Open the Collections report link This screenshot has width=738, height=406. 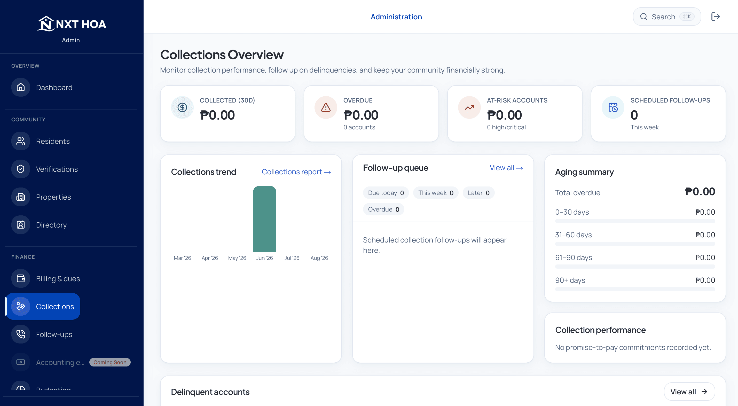coord(296,172)
